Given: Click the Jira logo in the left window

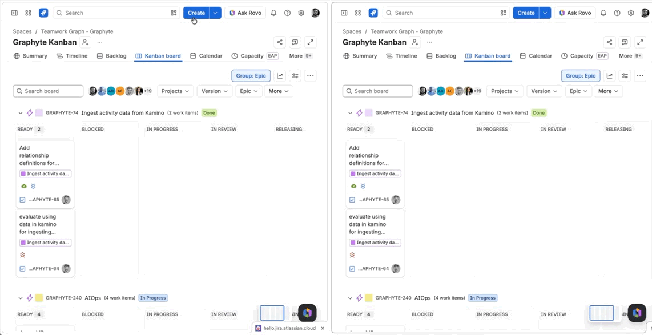Looking at the screenshot, I should pos(43,13).
